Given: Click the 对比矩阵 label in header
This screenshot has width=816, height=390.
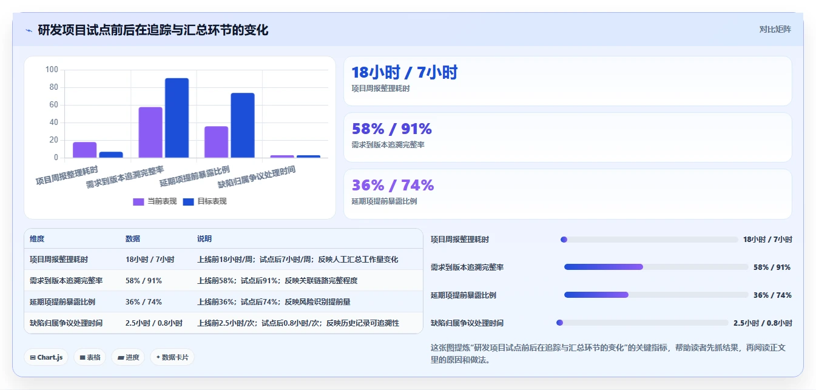Looking at the screenshot, I should 775,29.
